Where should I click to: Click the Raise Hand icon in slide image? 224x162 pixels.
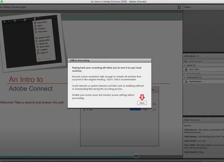click(x=35, y=23)
